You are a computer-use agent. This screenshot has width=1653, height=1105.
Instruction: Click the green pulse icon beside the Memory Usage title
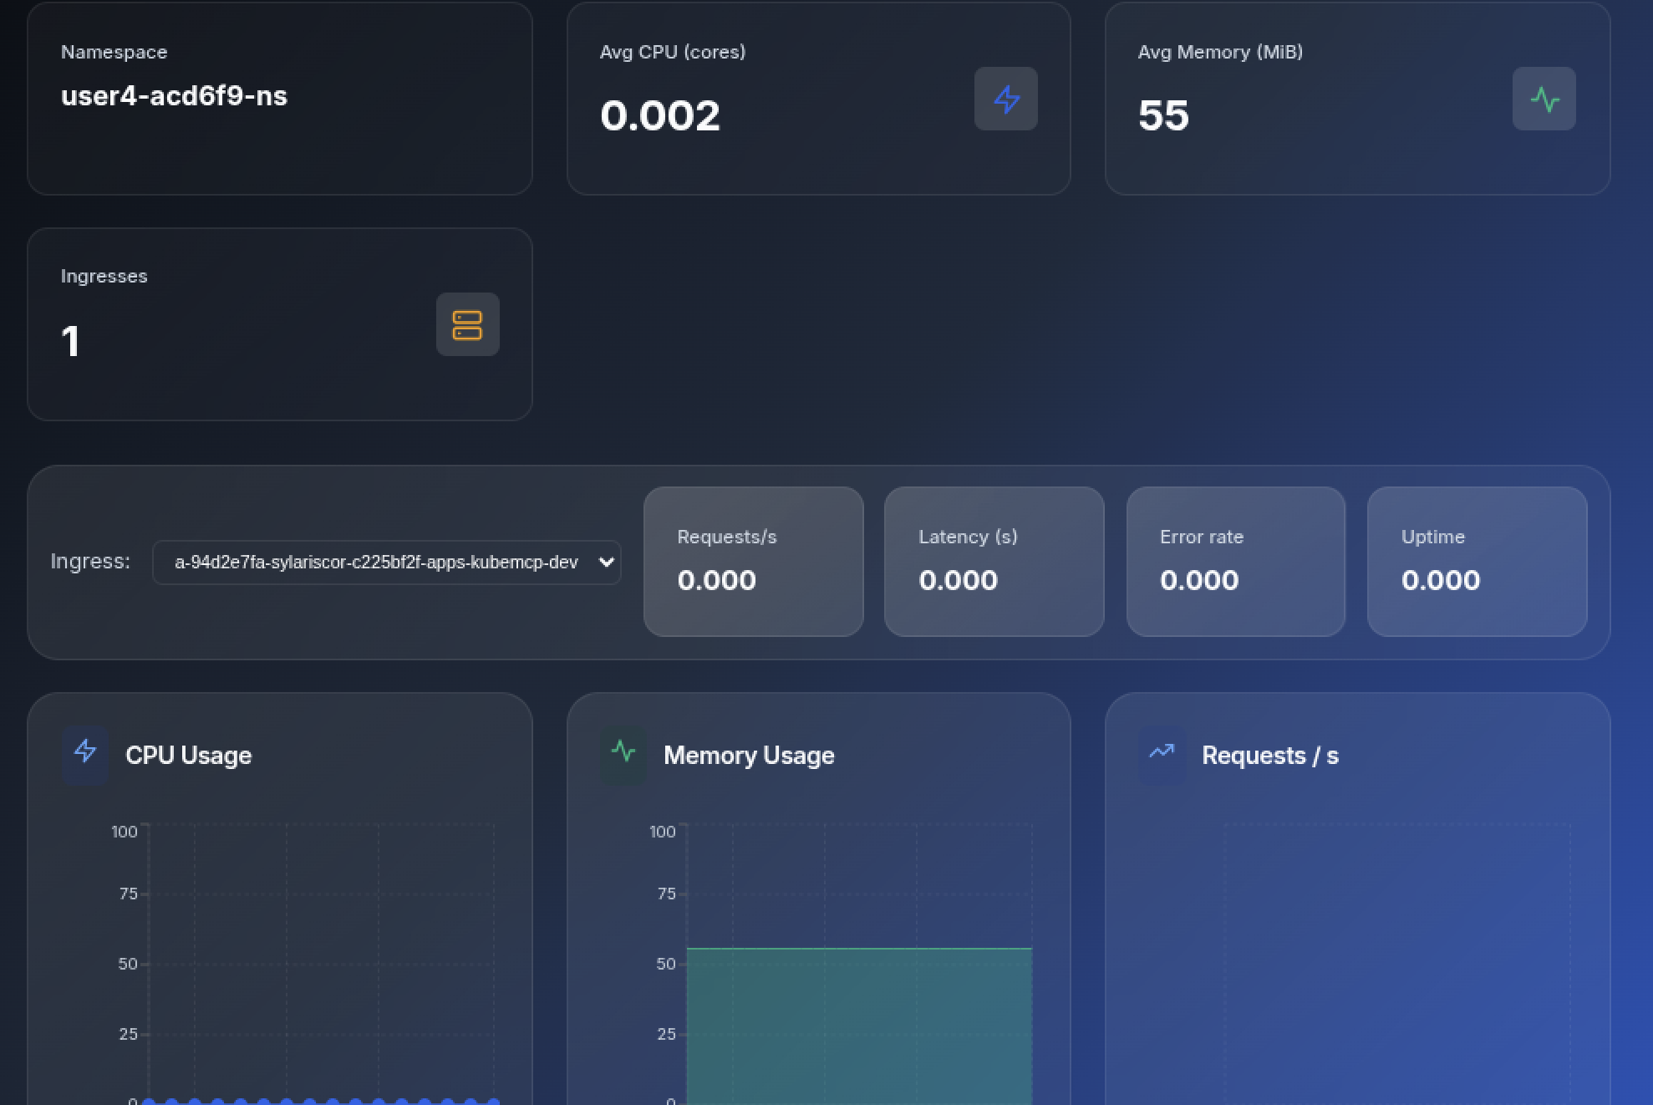pyautogui.click(x=623, y=751)
